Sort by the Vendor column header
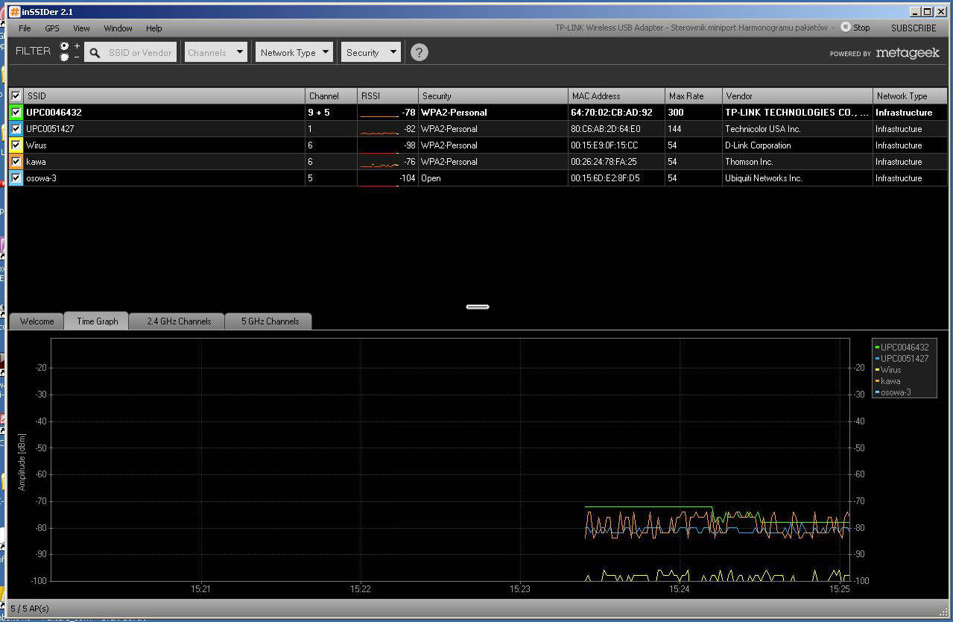This screenshot has width=953, height=622. [797, 95]
